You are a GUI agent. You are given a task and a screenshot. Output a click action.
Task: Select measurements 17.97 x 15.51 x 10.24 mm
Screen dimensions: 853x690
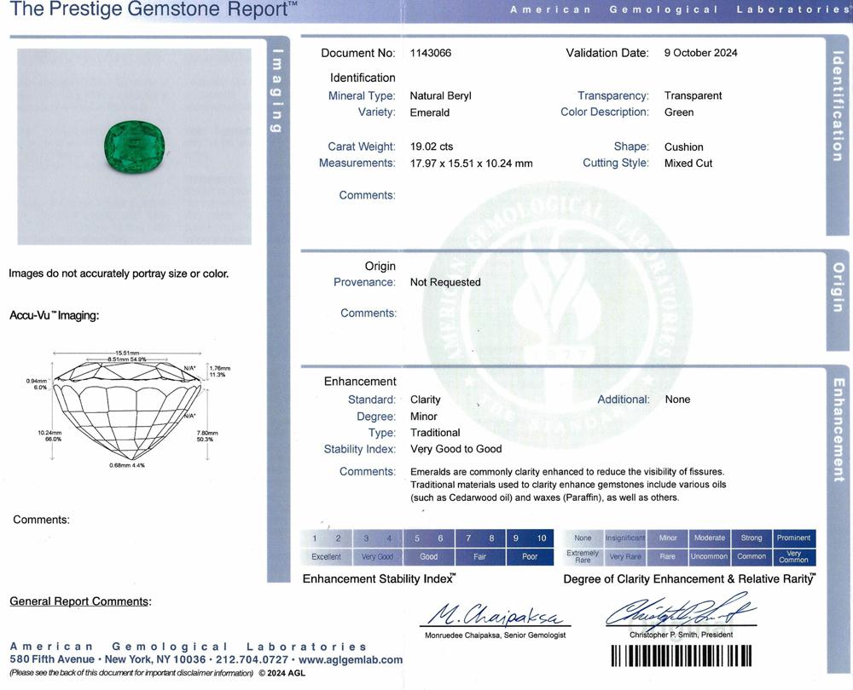point(471,164)
